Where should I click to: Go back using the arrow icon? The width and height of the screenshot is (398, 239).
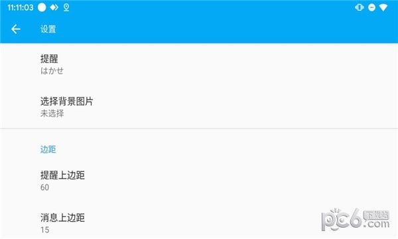click(x=16, y=29)
